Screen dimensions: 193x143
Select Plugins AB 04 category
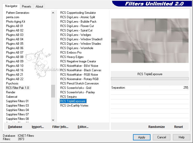[x=15, y=39]
